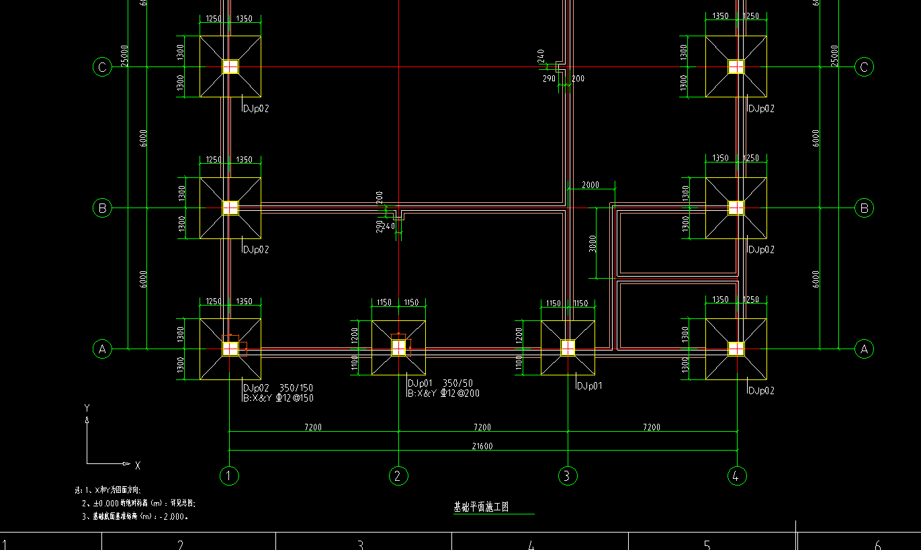Click the '7200' dimension between axes 1 and 2
921x550 pixels.
click(313, 427)
